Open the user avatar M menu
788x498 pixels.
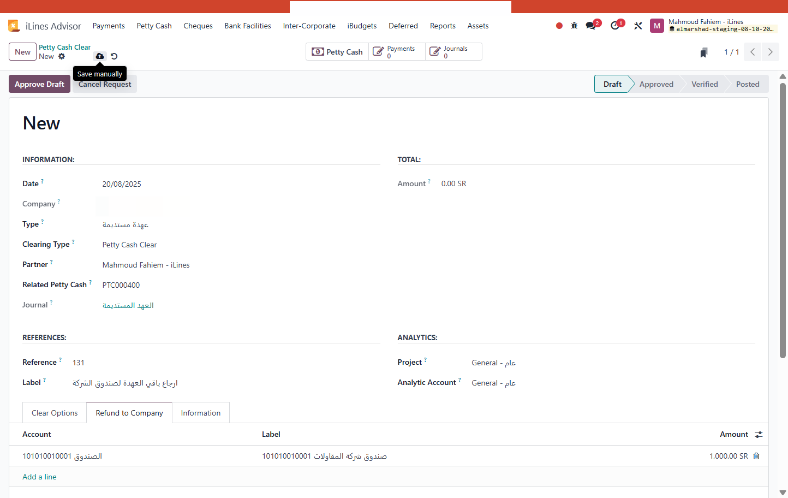pyautogui.click(x=657, y=26)
